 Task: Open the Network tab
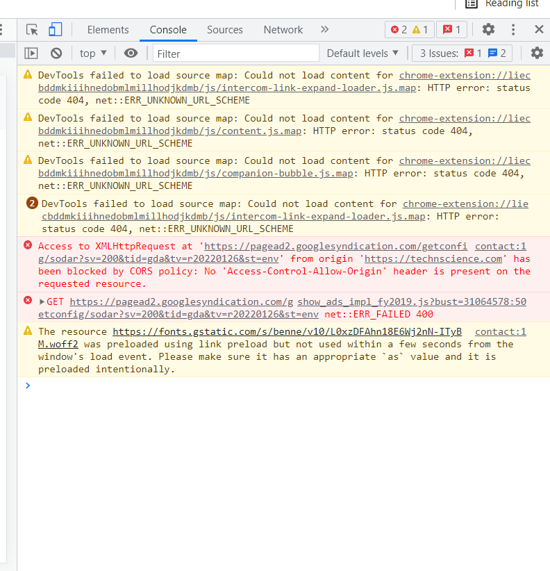coord(283,30)
